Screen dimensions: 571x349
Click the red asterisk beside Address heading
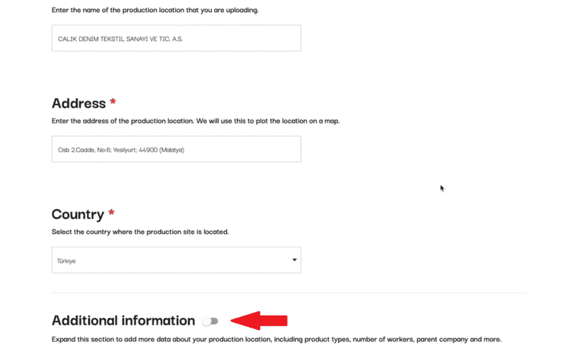113,102
